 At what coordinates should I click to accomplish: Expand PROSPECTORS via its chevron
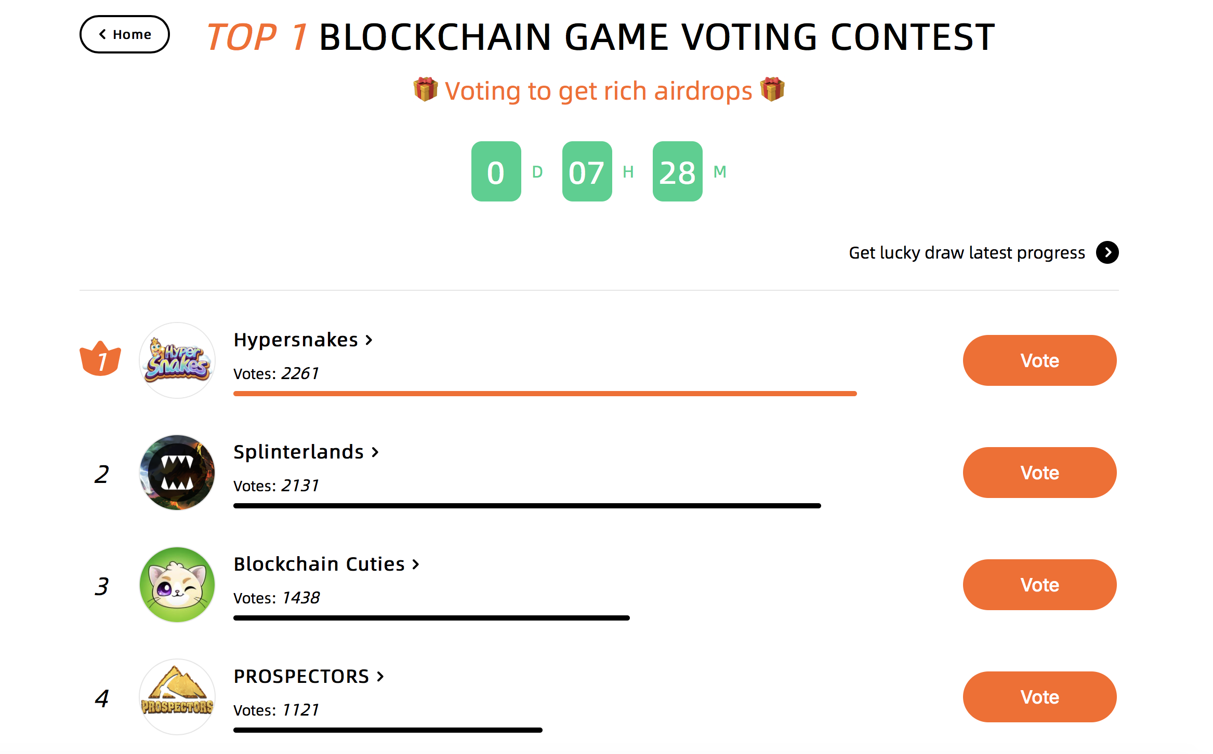click(x=380, y=676)
